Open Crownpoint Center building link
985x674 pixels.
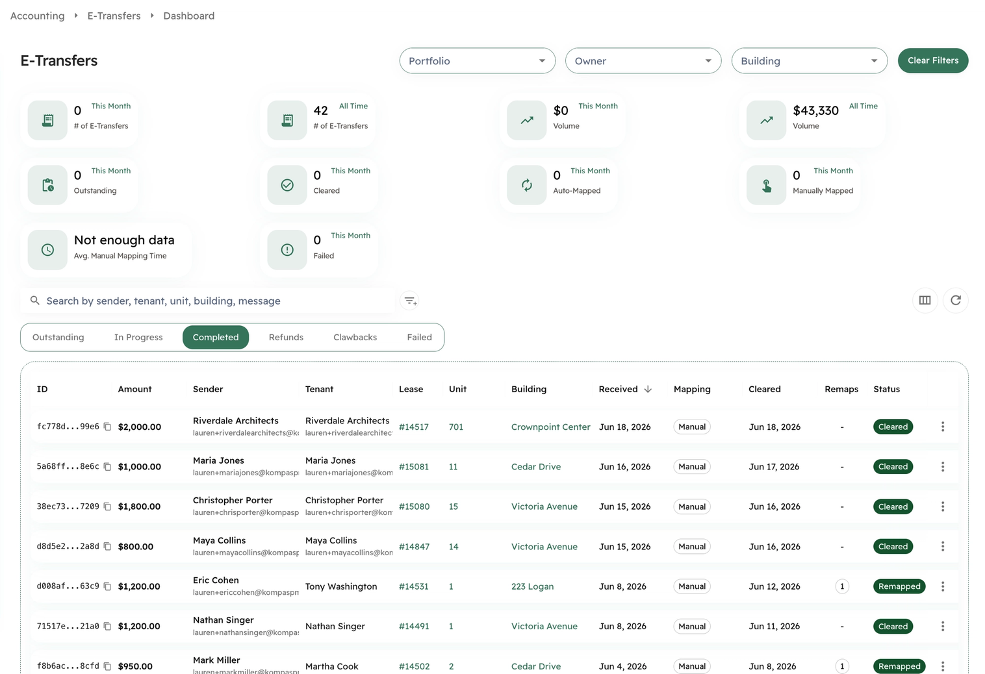[x=551, y=427]
